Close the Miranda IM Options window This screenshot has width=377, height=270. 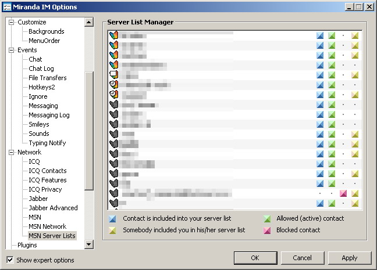point(369,7)
